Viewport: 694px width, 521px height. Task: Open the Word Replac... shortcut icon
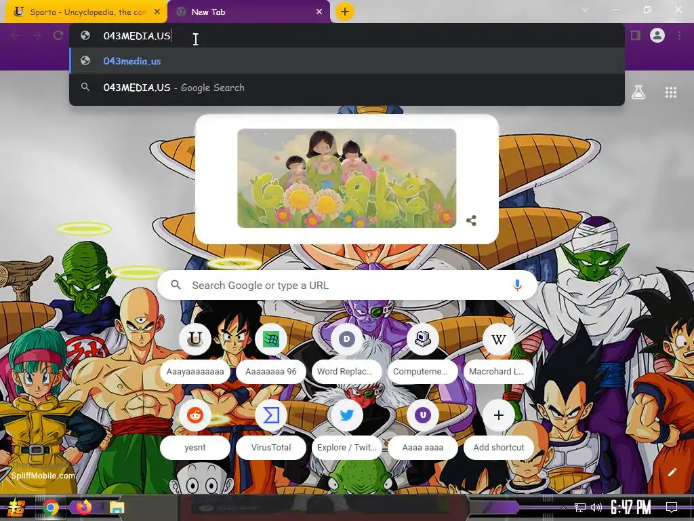pos(346,339)
